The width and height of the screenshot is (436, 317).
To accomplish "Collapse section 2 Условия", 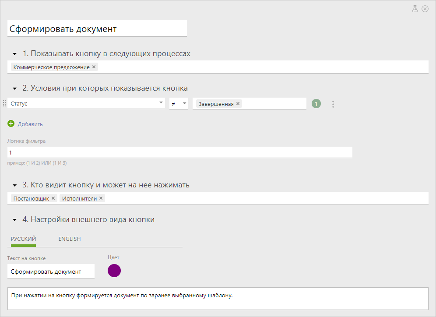I will point(15,89).
